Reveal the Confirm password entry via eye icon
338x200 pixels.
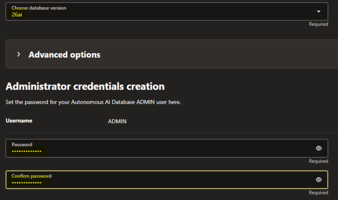tap(319, 180)
